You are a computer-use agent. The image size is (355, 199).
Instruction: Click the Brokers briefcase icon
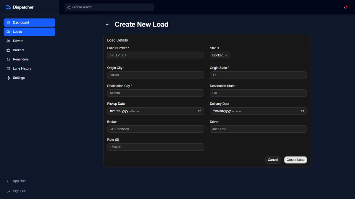(x=8, y=50)
